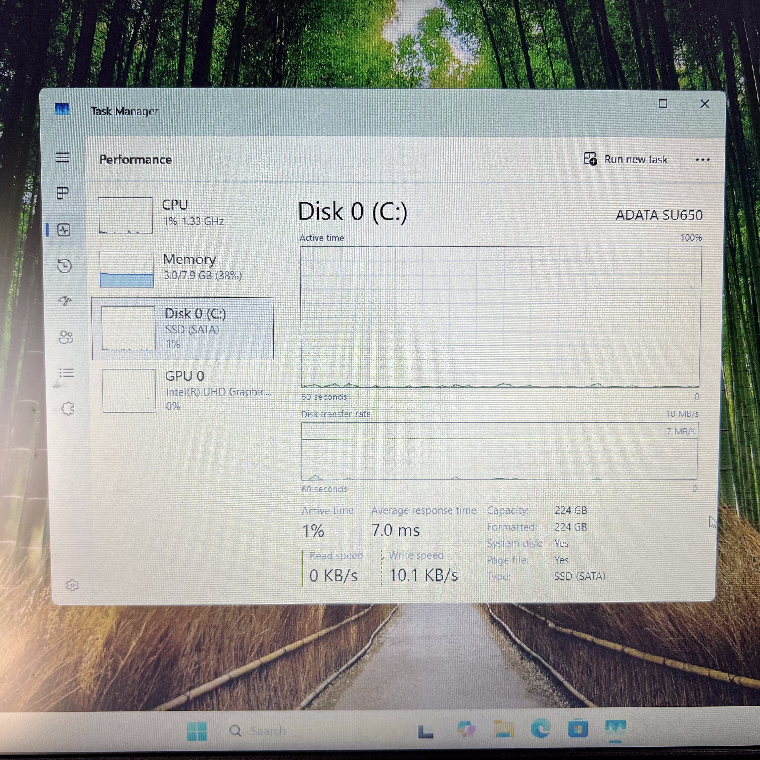Open Microsoft Edge from the taskbar

click(x=541, y=728)
